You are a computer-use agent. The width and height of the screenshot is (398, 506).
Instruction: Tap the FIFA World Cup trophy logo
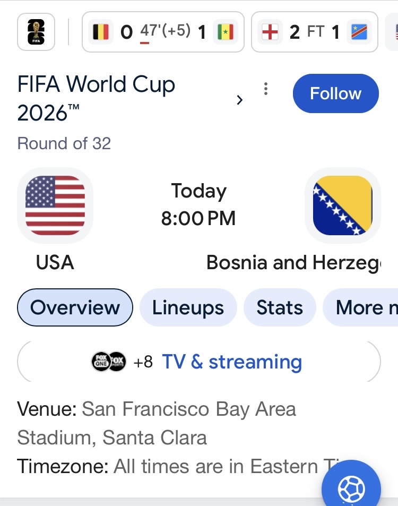click(x=36, y=32)
